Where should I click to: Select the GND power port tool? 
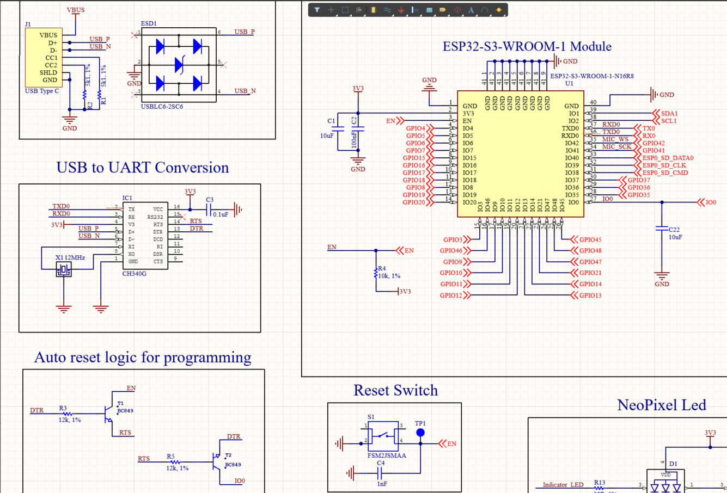click(401, 10)
